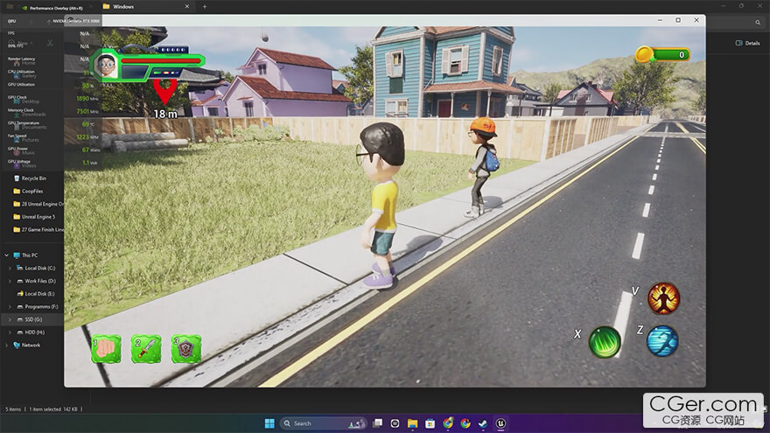This screenshot has width=770, height=433.
Task: Open the second Chrome taskbar icon
Action: click(465, 423)
